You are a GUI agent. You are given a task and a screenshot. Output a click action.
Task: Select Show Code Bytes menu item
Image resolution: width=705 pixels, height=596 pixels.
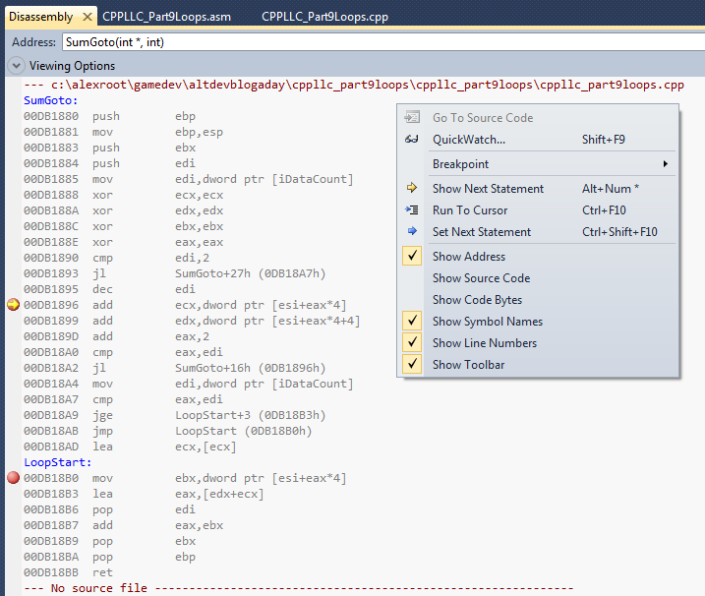(477, 300)
